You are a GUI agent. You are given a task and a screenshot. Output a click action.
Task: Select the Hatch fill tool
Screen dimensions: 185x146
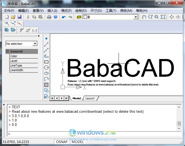(x=46, y=85)
